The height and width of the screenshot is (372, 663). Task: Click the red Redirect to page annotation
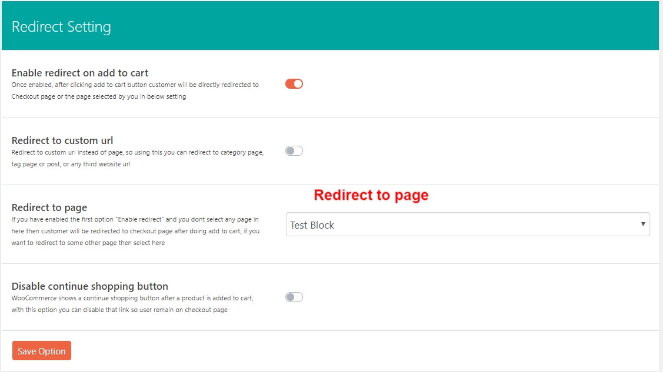(x=371, y=195)
